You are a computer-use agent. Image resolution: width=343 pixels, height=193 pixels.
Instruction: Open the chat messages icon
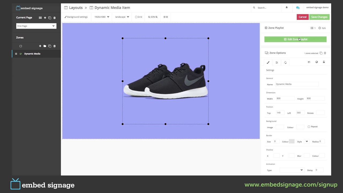[x=298, y=8]
